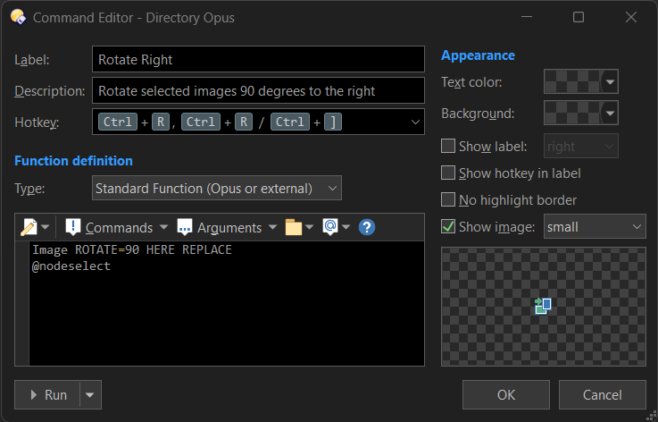Enable the Show label checkbox

coord(448,146)
